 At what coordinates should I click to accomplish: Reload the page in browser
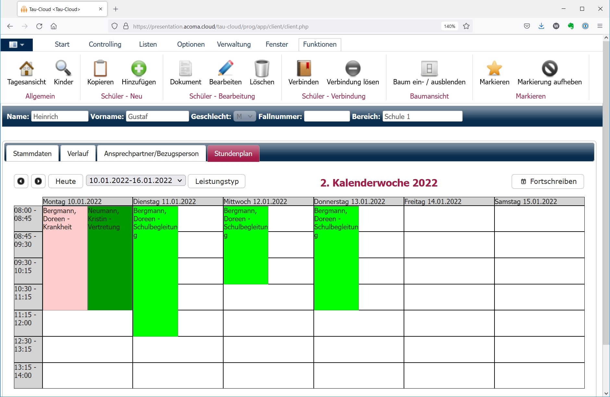click(39, 26)
